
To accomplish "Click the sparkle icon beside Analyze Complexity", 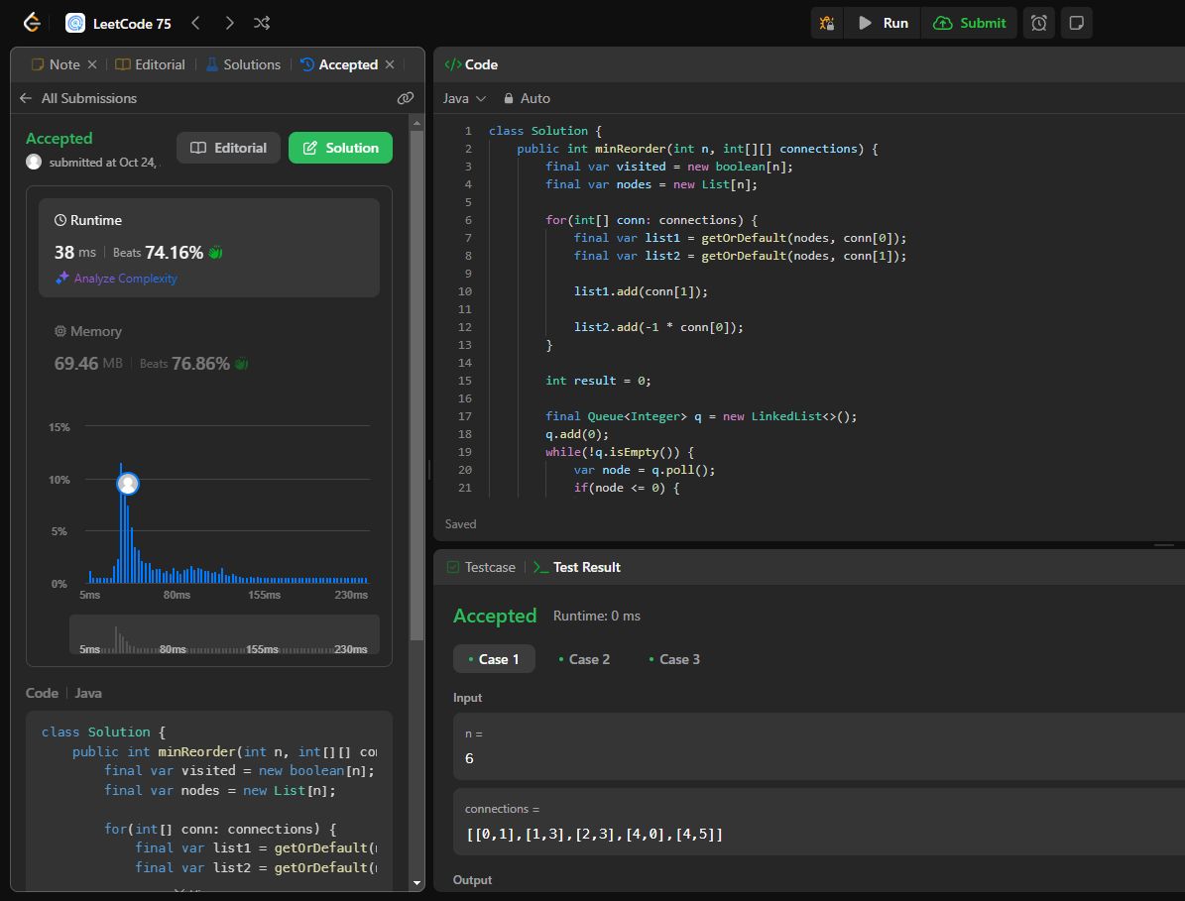I will click(x=61, y=278).
